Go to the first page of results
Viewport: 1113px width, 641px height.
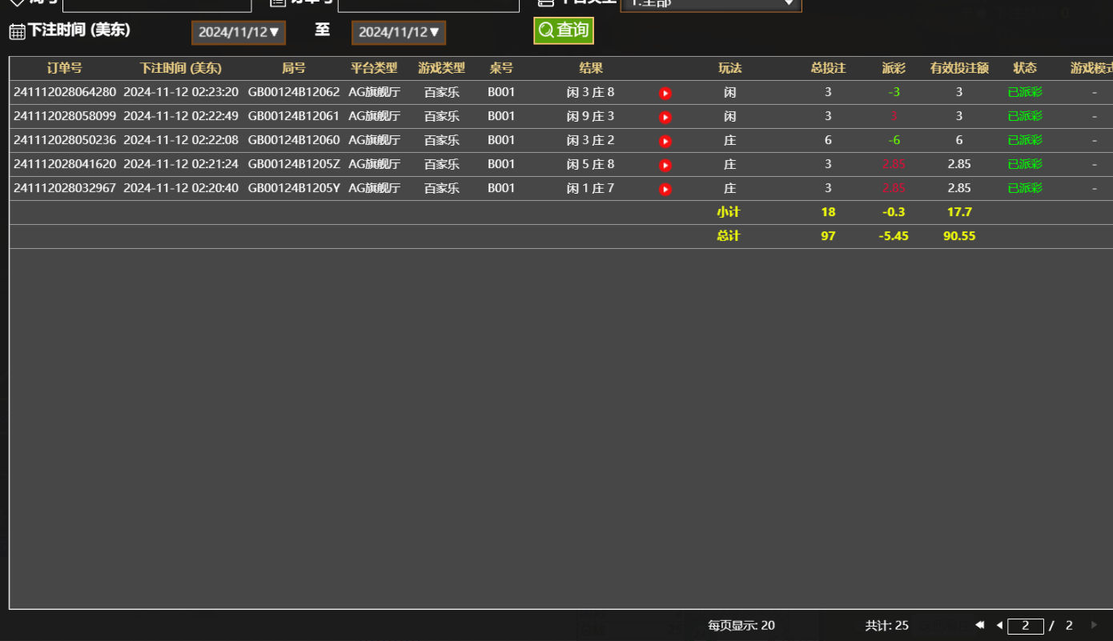[x=979, y=625]
